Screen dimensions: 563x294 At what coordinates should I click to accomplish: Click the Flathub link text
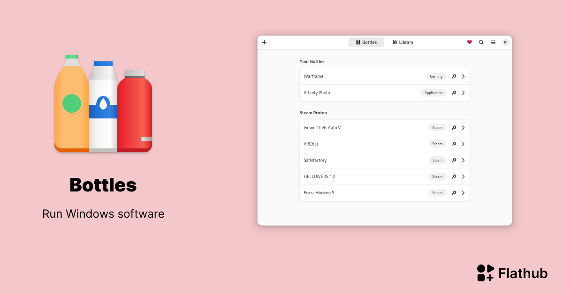(523, 273)
